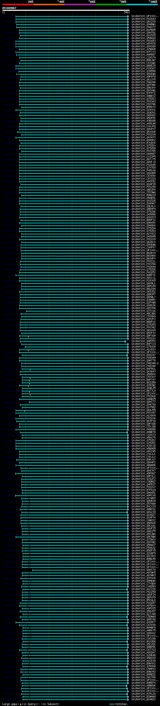The height and width of the screenshot is (706, 160).
Task: Select hit label UniRef100_B6SZB9
Action: click(143, 382)
